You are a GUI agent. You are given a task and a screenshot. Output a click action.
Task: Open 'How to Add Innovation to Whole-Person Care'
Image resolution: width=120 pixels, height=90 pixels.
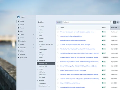click(73, 70)
